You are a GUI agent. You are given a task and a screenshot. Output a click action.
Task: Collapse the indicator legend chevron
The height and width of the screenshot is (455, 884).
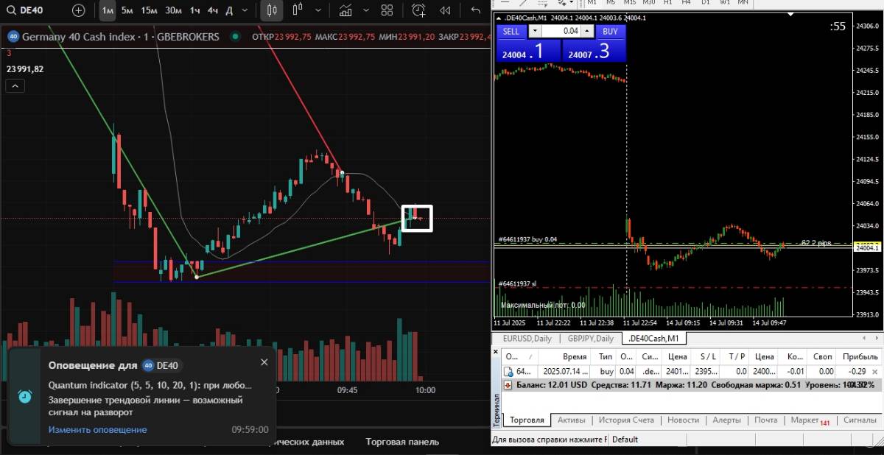tap(14, 86)
